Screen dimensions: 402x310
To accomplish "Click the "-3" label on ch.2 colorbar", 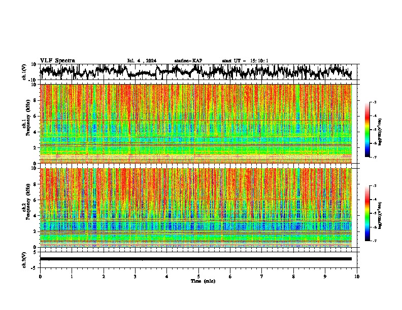I will click(374, 186).
